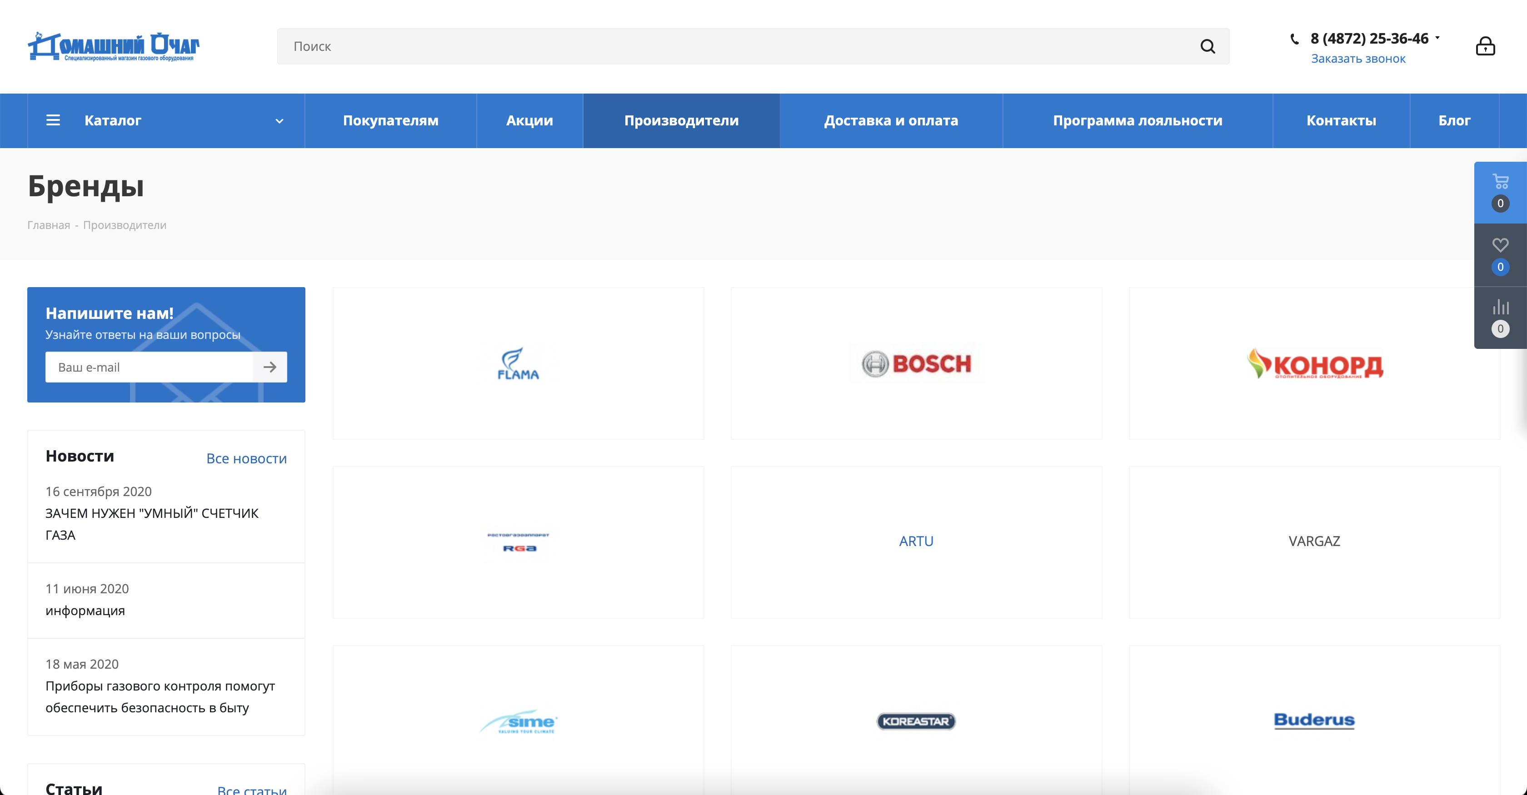Open the shopping cart side panel
Viewport: 1527px width, 795px height.
(x=1500, y=193)
